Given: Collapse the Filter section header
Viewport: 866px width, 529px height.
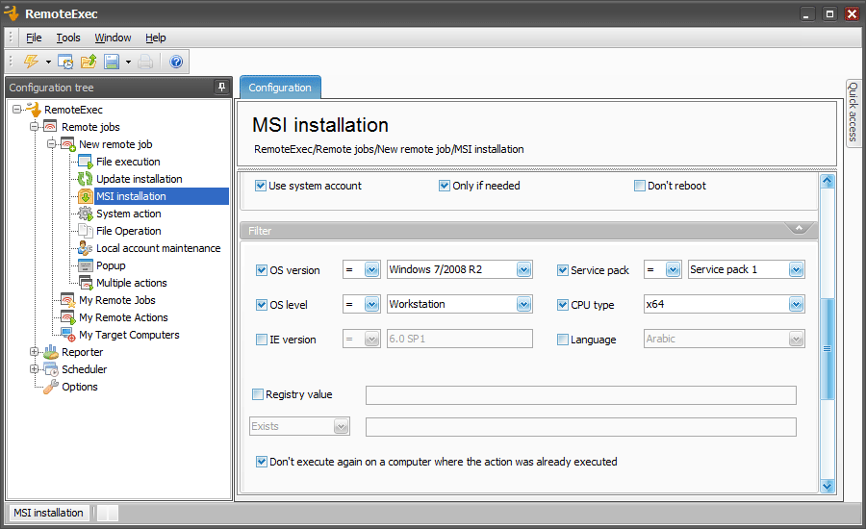Looking at the screenshot, I should (799, 228).
